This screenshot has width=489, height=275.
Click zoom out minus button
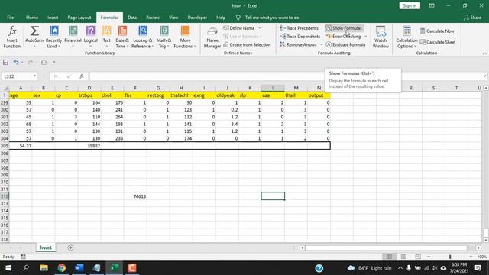tap(429, 257)
